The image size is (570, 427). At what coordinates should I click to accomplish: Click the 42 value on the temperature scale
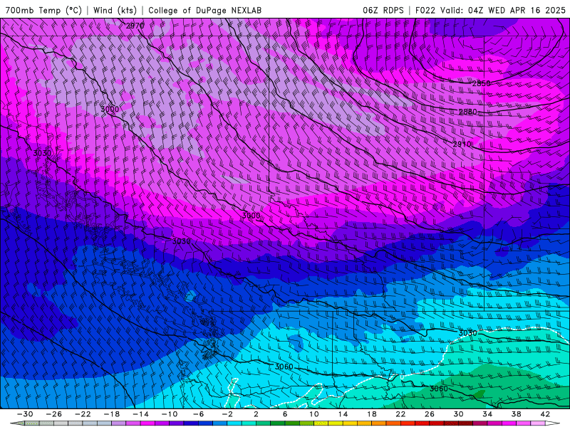click(545, 414)
